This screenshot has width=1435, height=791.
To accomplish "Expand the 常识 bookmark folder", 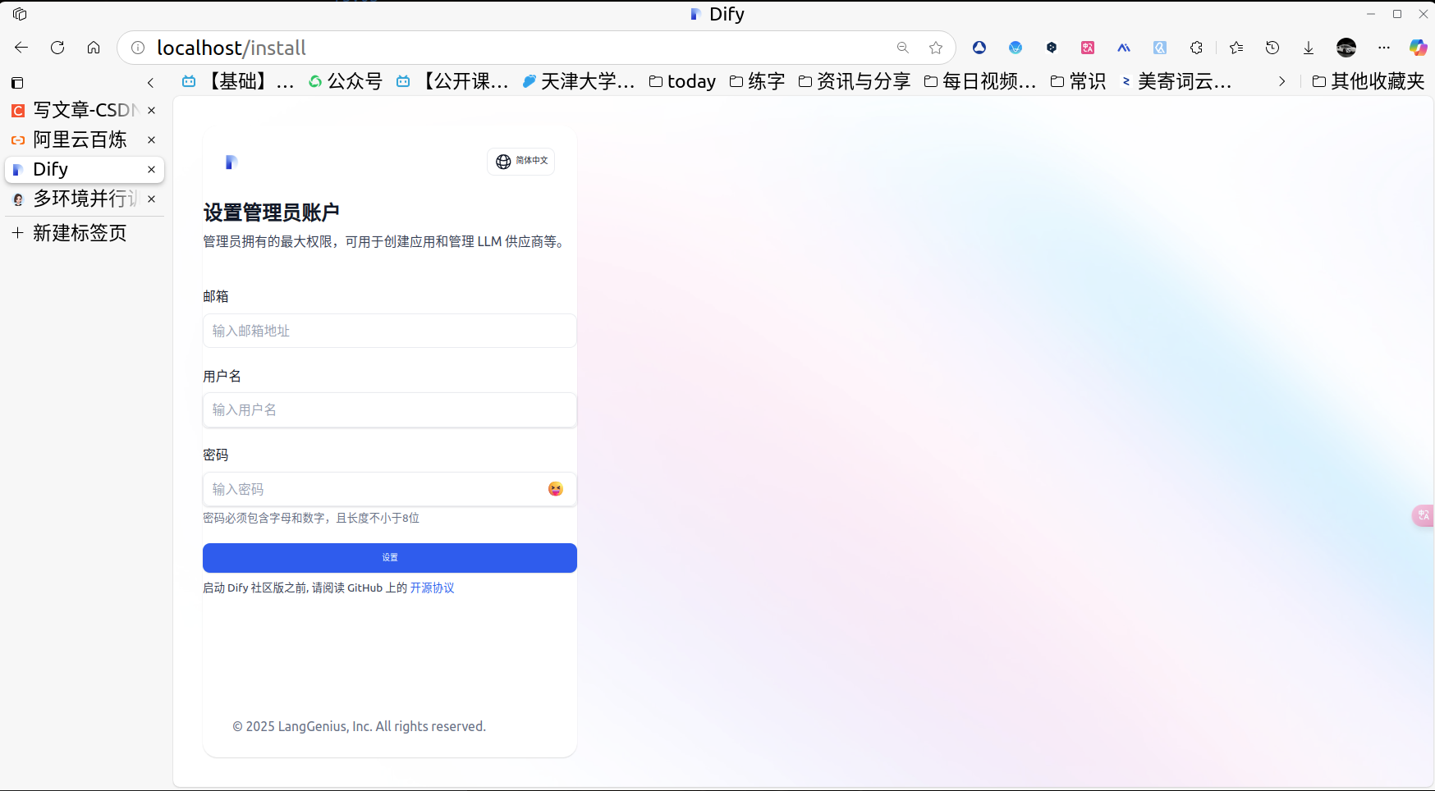I will pyautogui.click(x=1079, y=81).
